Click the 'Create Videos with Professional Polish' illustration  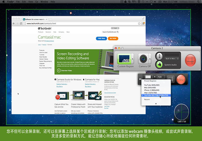coord(78,95)
